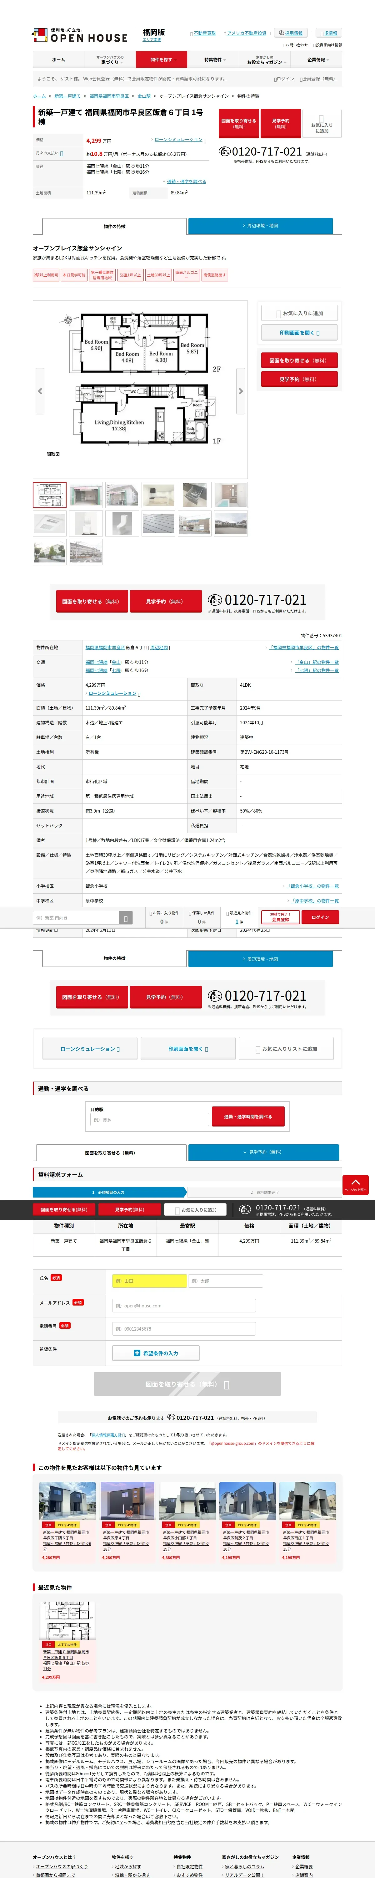
Task: Click 通勤・通学時間を調べる button
Action: 248,1116
